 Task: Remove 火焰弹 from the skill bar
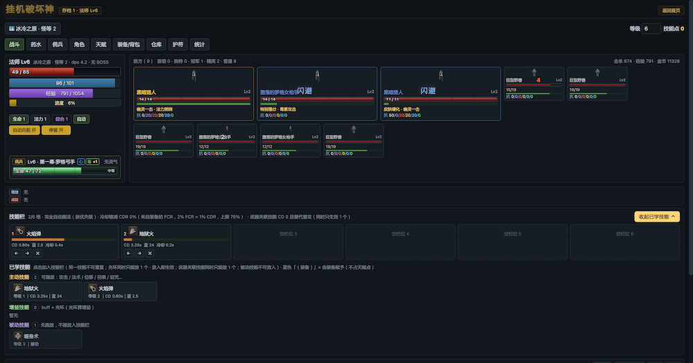37,253
